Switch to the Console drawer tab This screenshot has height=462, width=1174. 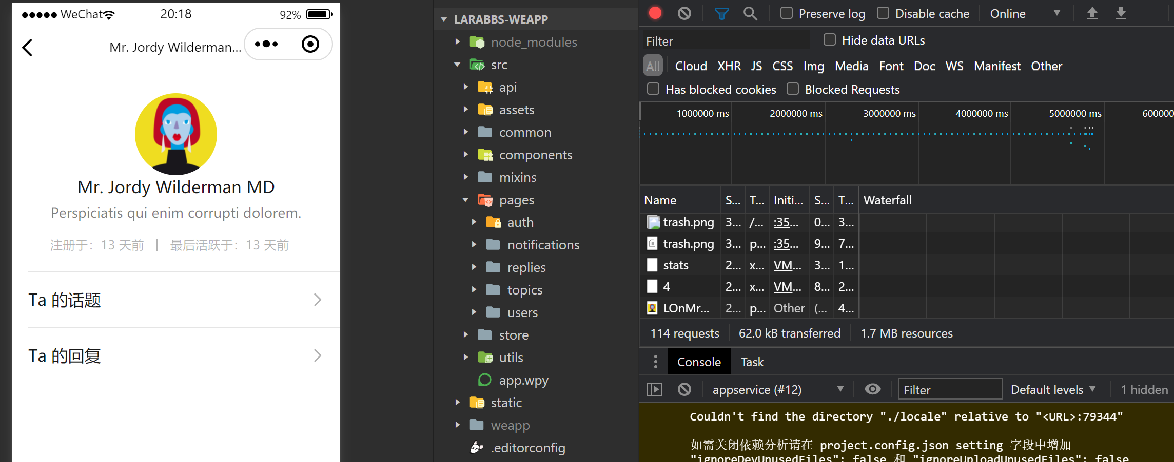tap(699, 362)
